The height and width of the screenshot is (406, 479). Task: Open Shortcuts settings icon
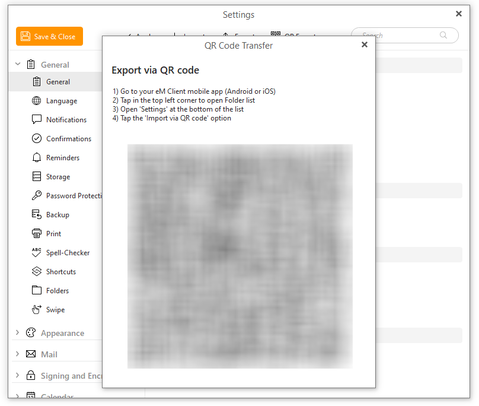(x=37, y=271)
